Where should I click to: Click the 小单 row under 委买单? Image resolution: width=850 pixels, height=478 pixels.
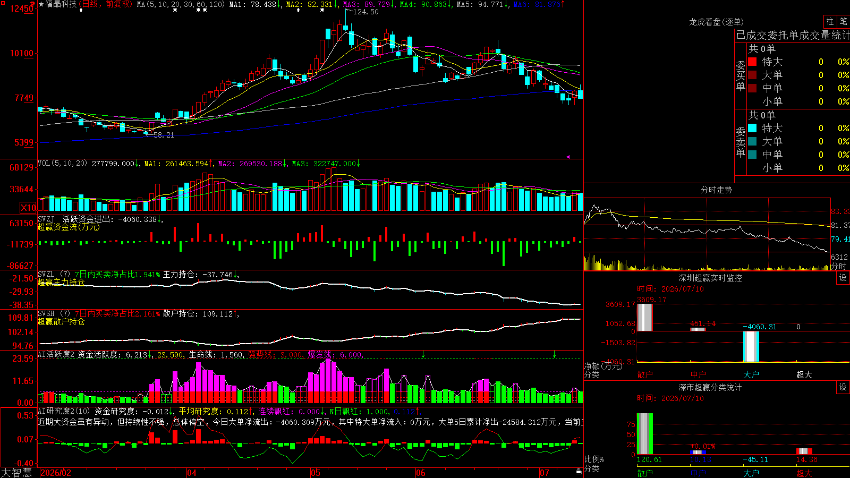pos(799,101)
